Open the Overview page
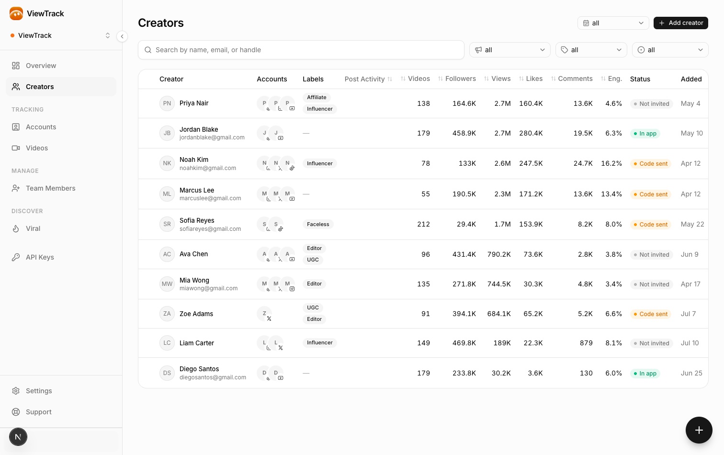 coord(61,66)
